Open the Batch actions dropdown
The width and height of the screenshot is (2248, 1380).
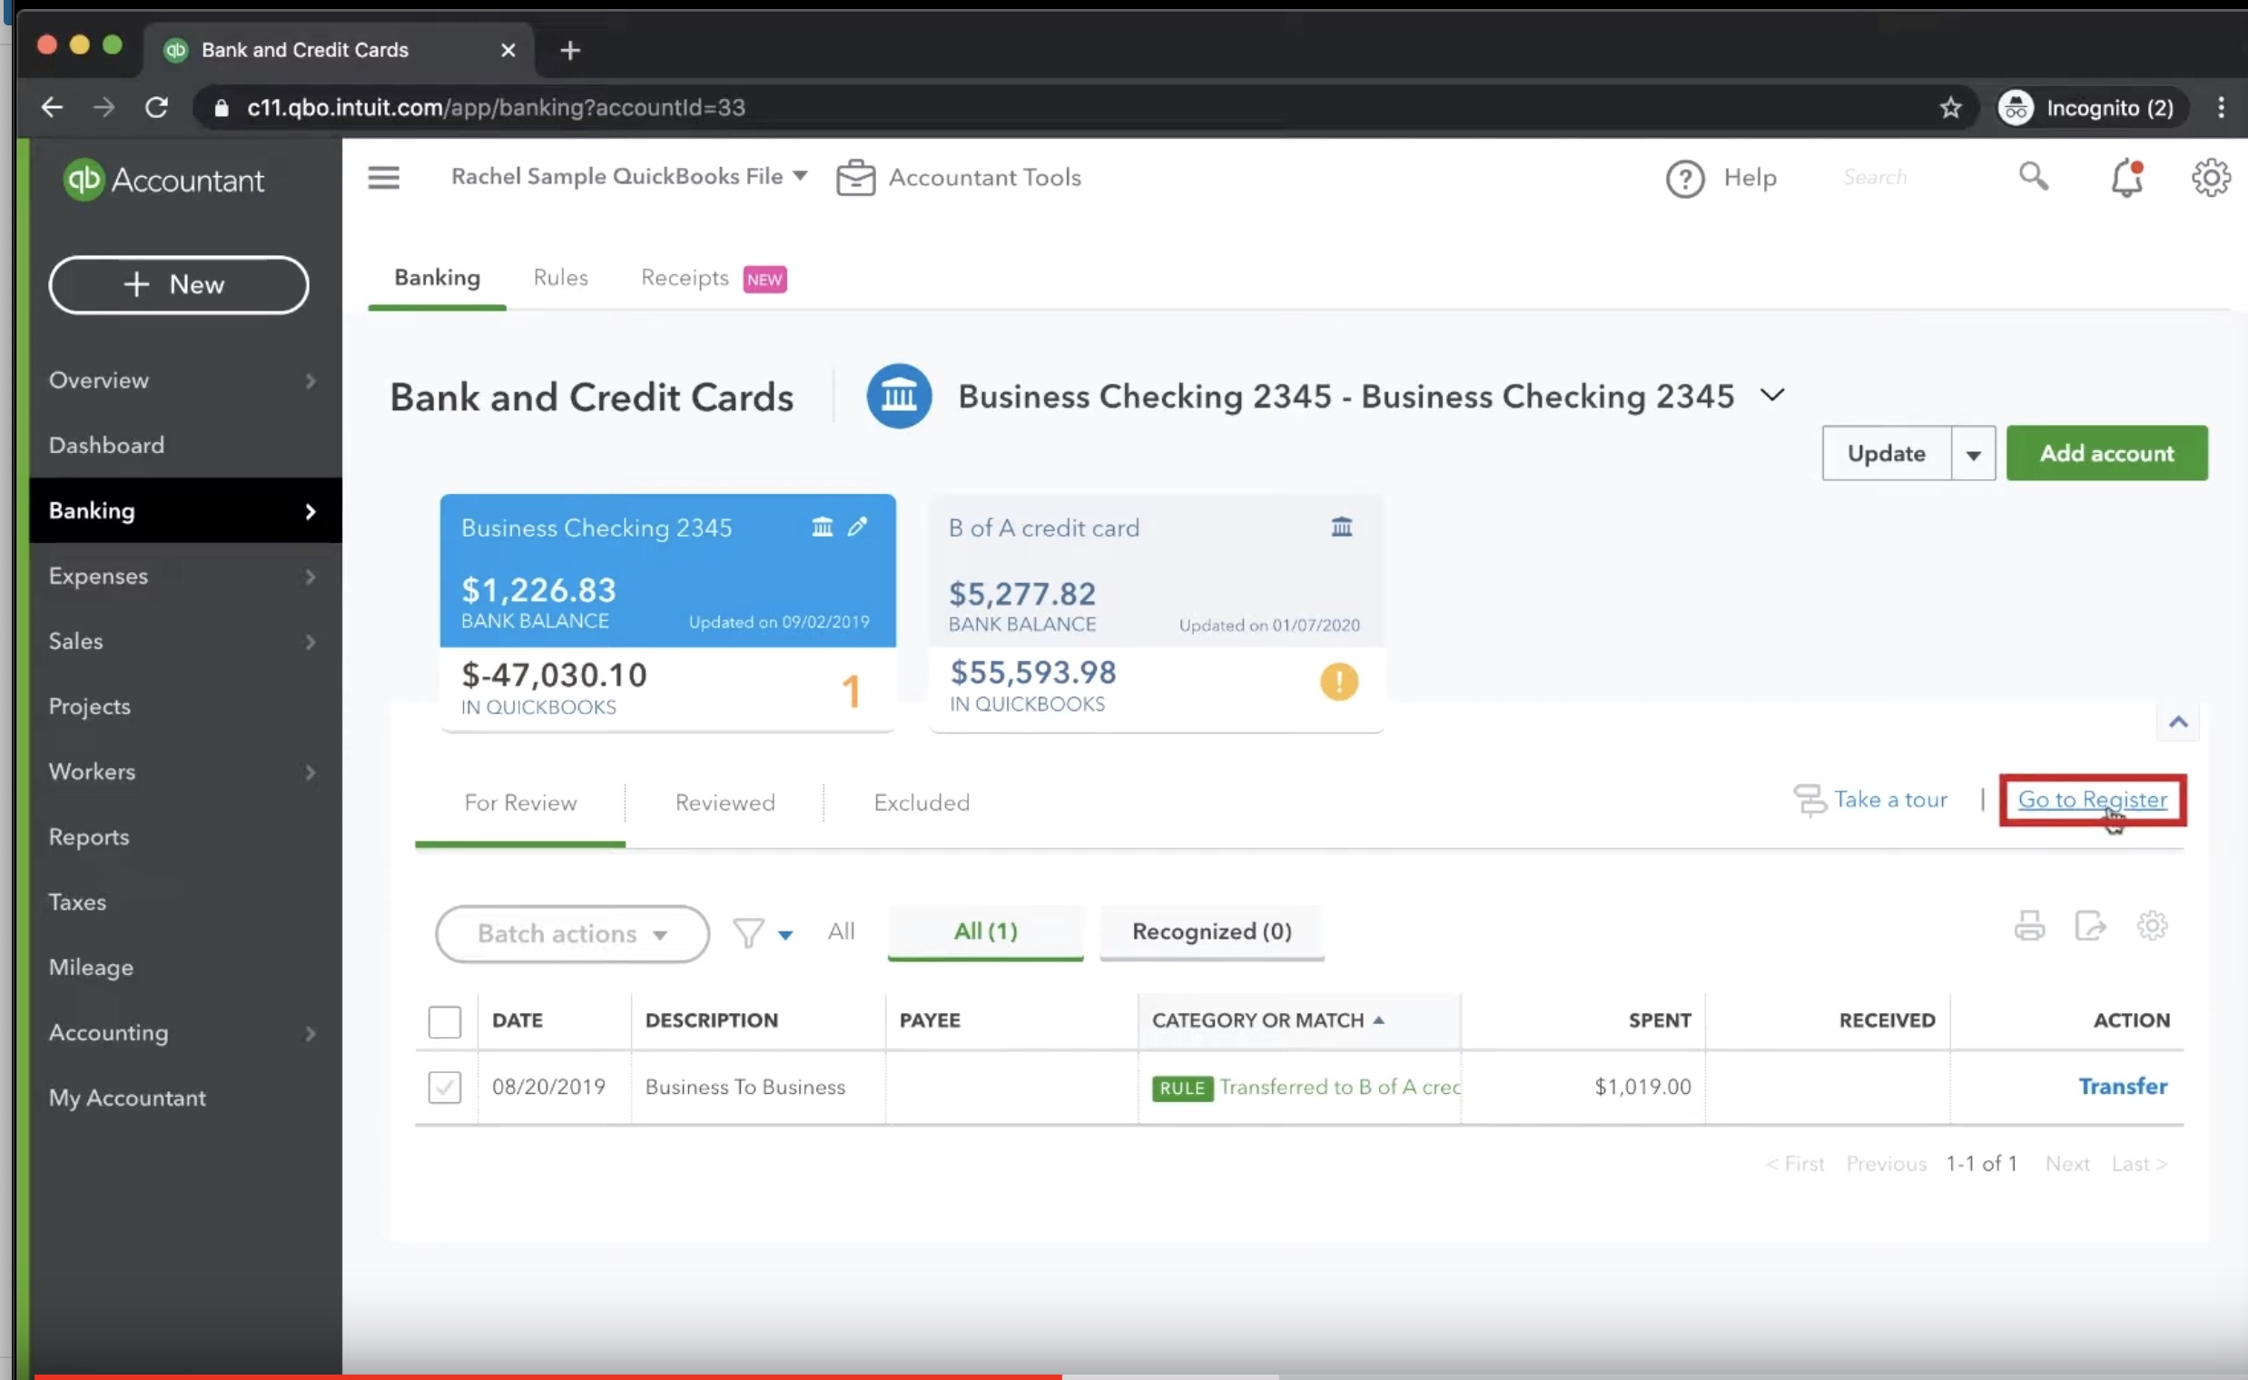click(x=572, y=932)
